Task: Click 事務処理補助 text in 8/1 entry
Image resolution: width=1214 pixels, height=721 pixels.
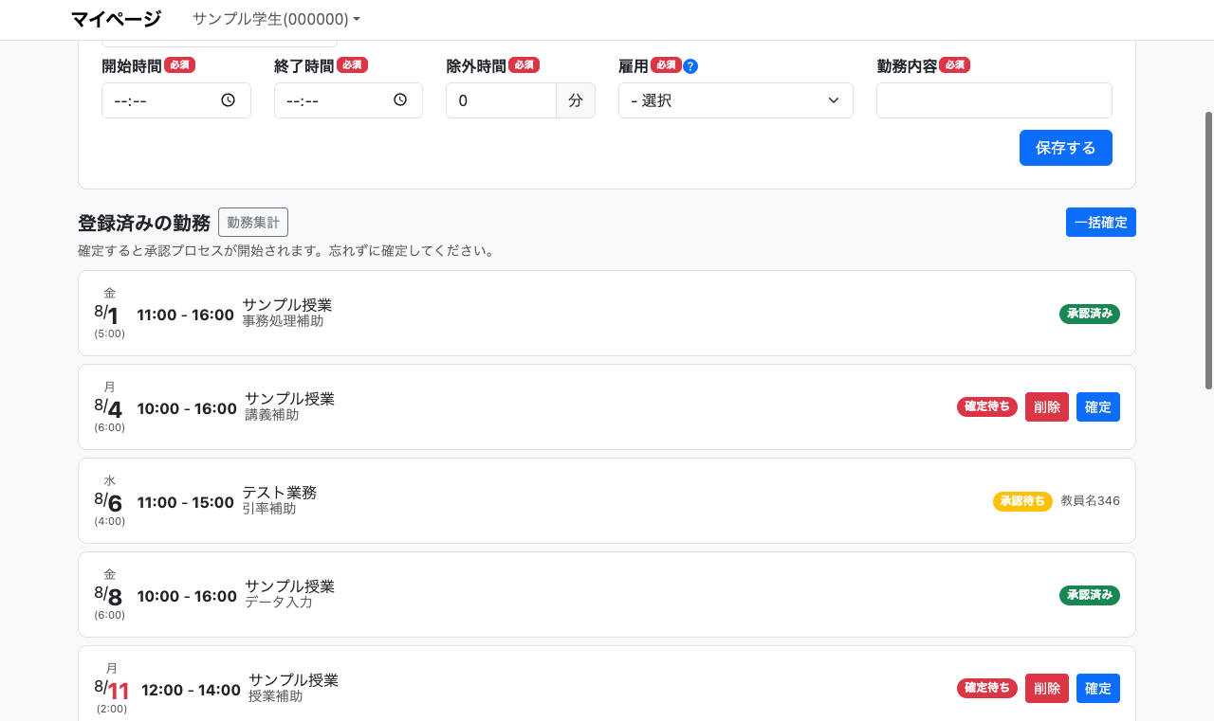Action: point(283,321)
